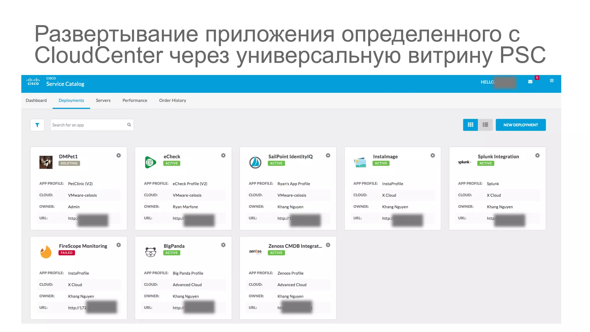Click the HELLO user greeting
Viewport: 590px width, 332px height.
(x=487, y=82)
